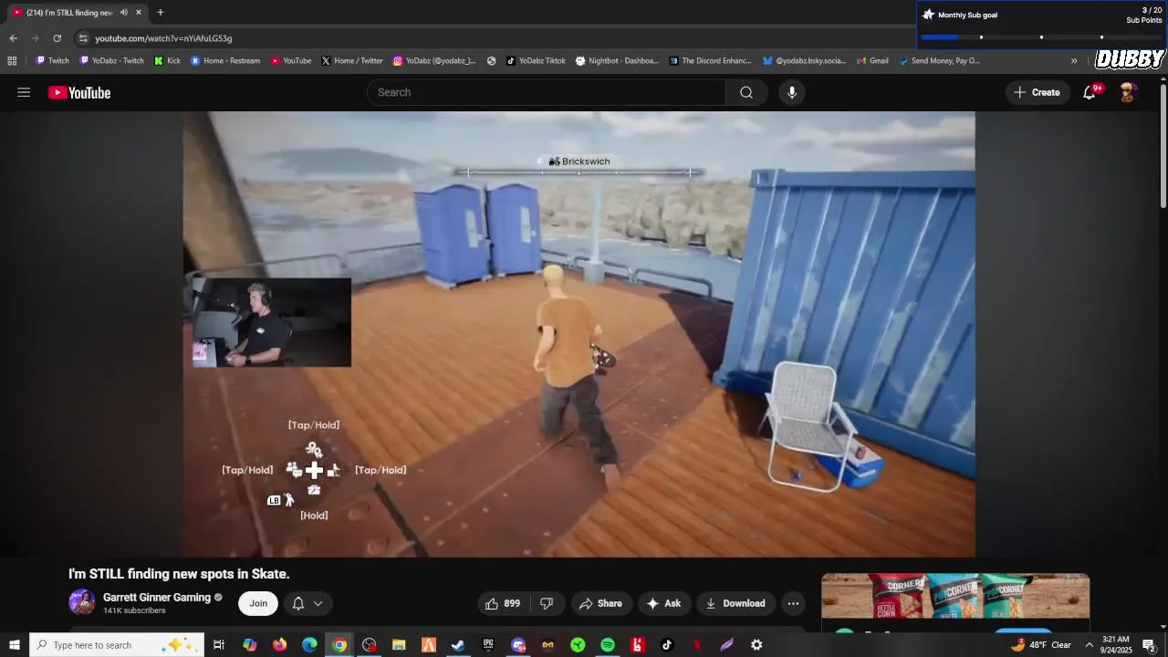Click the Join channel button
1168x657 pixels.
(x=258, y=603)
